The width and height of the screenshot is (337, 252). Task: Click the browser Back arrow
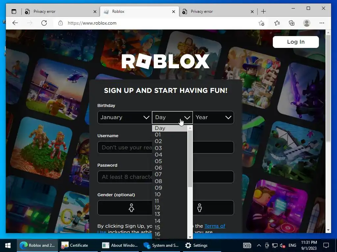tap(15, 23)
